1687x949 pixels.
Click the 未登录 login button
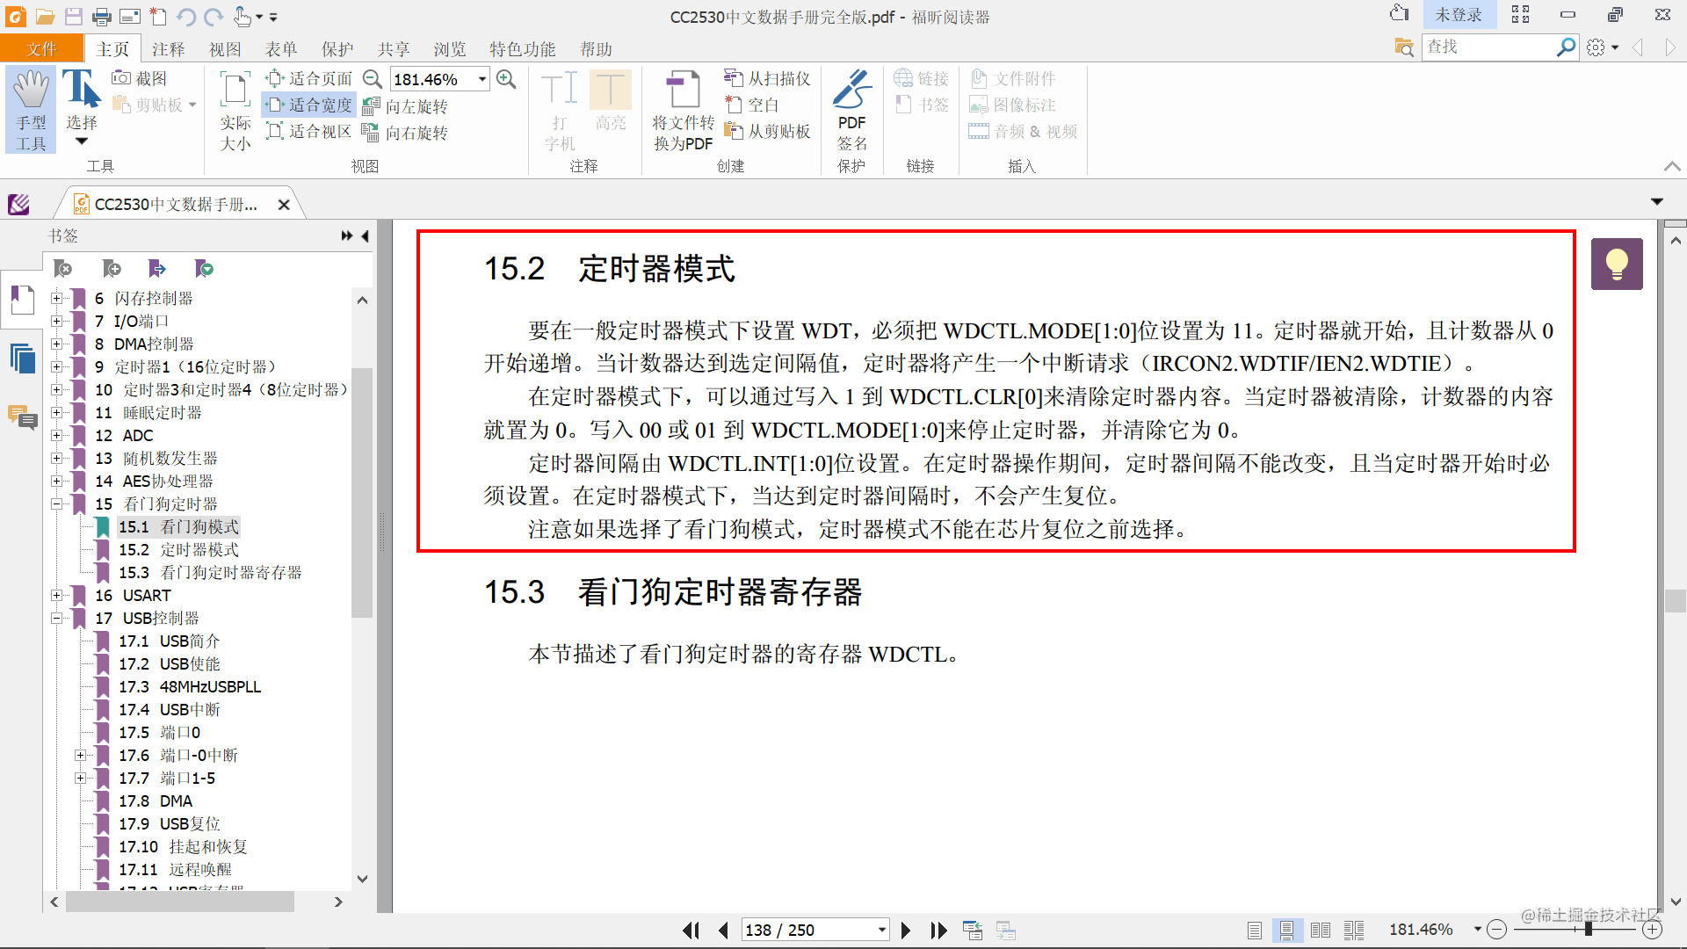[x=1458, y=15]
